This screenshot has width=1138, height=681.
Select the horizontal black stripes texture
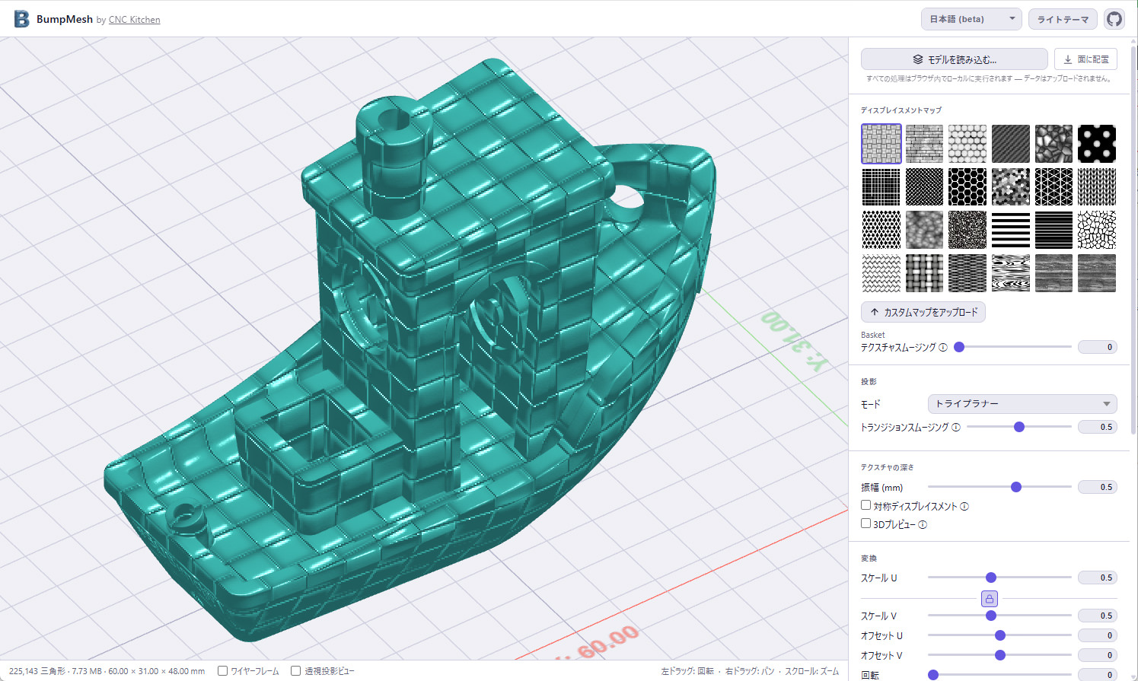pos(1011,231)
